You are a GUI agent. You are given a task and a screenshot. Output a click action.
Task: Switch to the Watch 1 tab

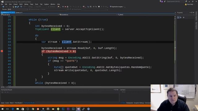(12, 103)
